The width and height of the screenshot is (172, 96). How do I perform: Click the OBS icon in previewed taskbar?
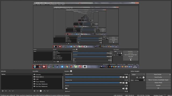tap(85, 67)
